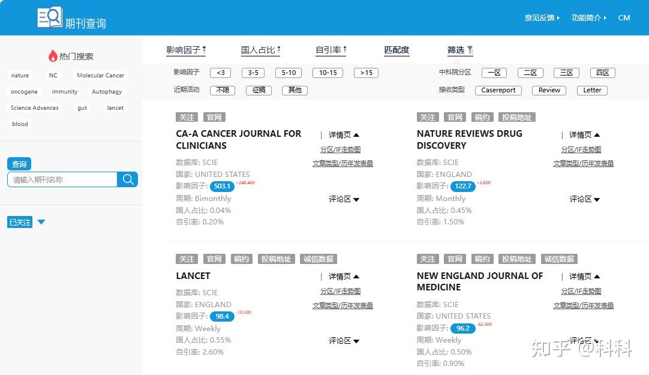Toggle impact factor filter 3-5
The image size is (649, 375).
coord(253,73)
